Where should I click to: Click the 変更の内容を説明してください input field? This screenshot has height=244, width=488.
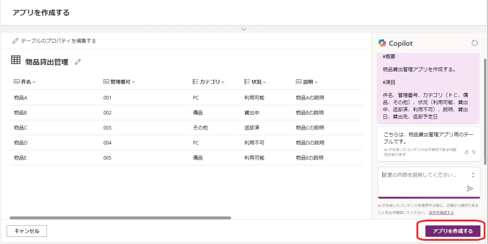coord(429,182)
